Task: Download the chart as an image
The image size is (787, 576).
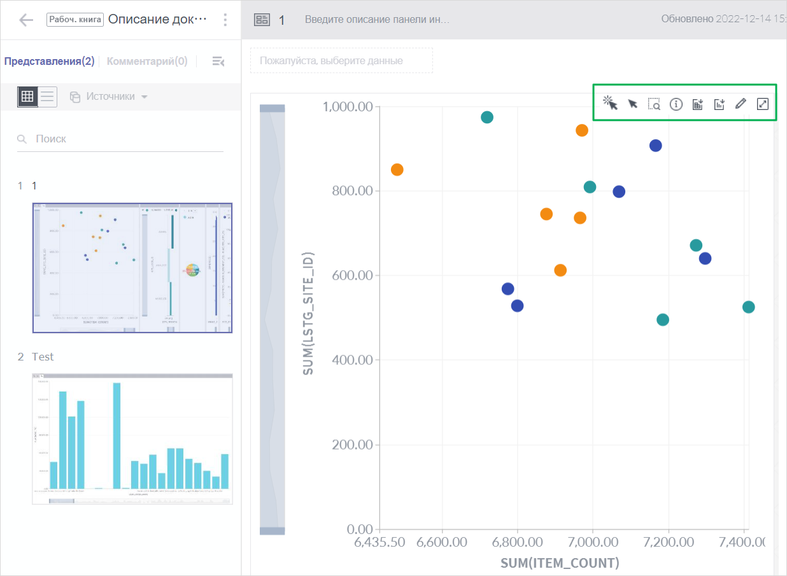Action: (x=719, y=104)
